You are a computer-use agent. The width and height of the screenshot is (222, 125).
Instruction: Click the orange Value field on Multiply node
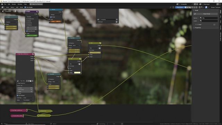(x=56, y=22)
